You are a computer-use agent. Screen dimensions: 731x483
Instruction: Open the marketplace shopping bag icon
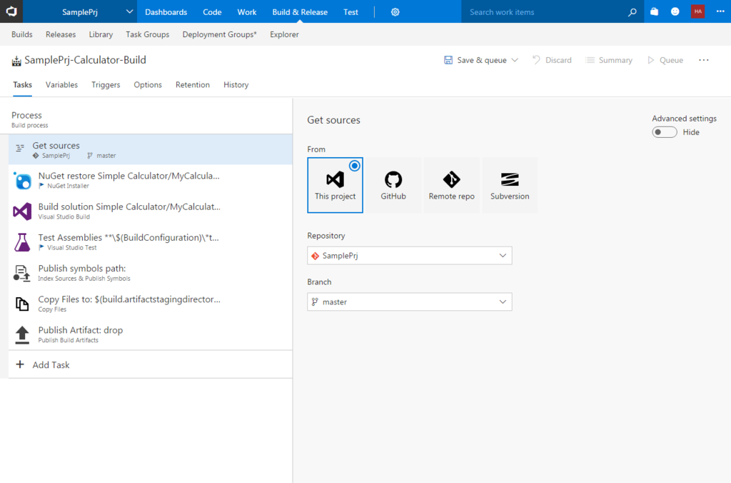(x=654, y=11)
